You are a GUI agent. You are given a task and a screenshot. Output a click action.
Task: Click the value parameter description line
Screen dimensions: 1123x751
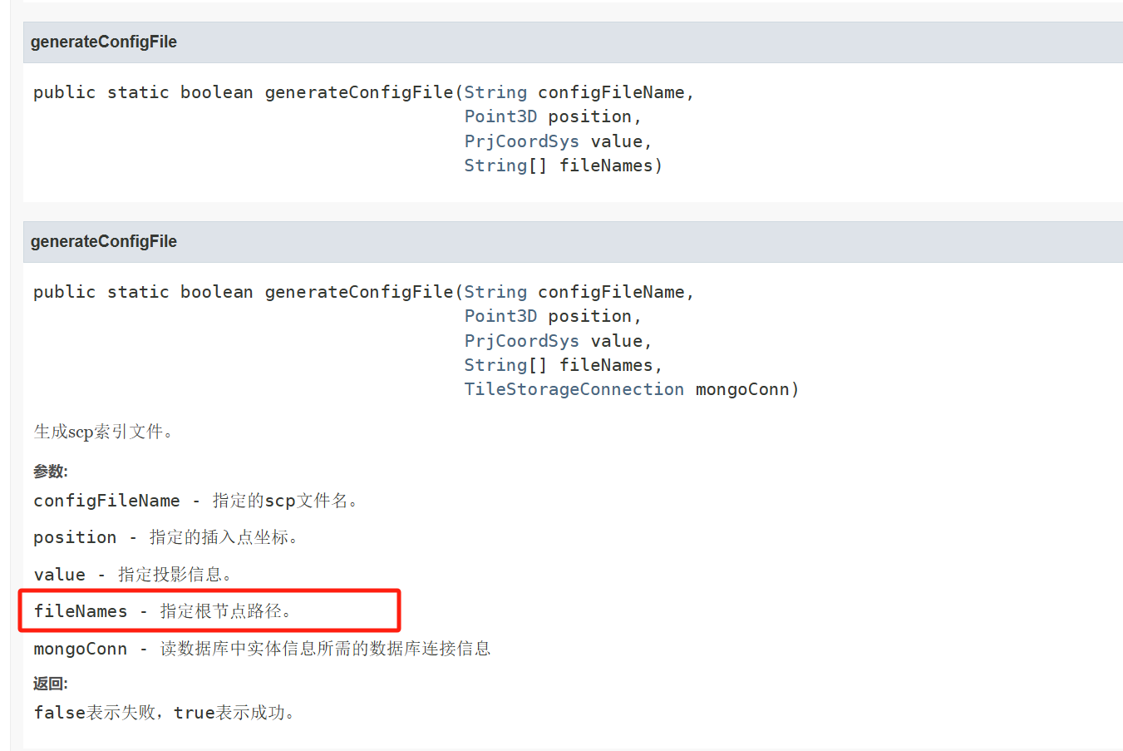pyautogui.click(x=133, y=575)
